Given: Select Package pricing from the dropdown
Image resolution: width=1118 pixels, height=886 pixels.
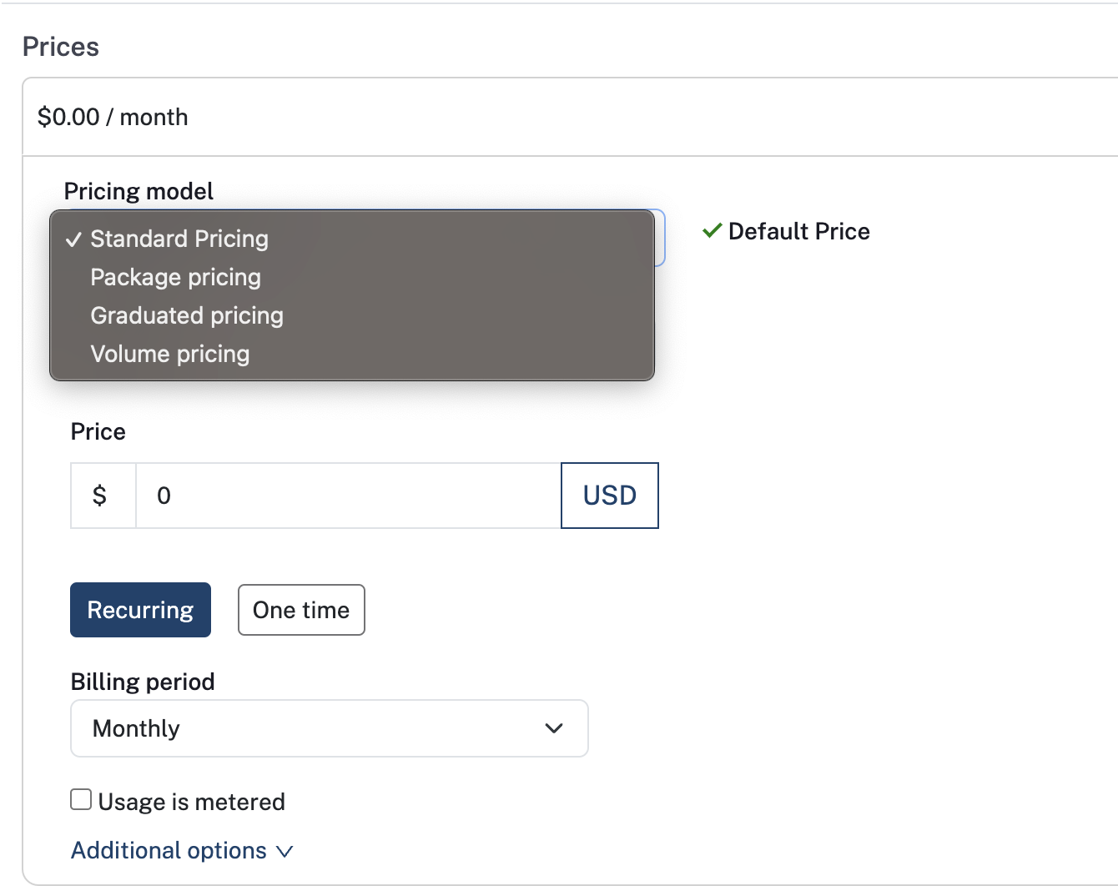Looking at the screenshot, I should (175, 278).
